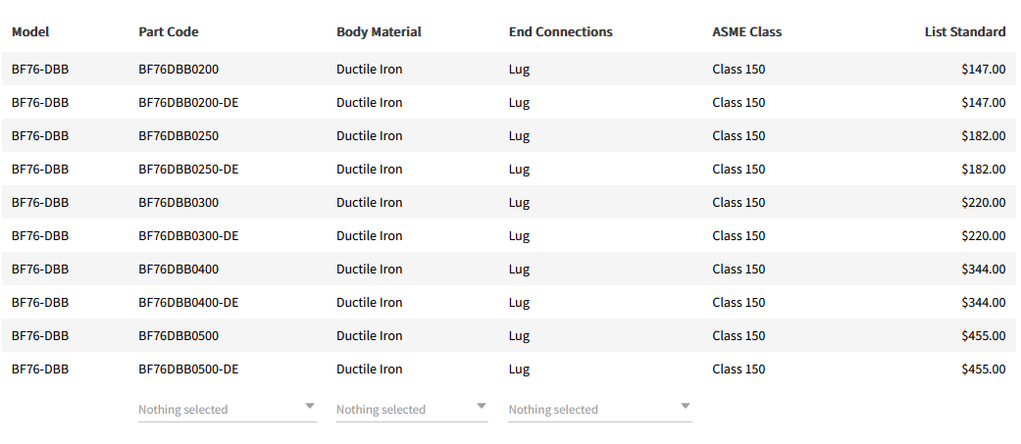The width and height of the screenshot is (1021, 444).
Task: Click the $455.00 price for BF76DBB0500
Action: [983, 336]
